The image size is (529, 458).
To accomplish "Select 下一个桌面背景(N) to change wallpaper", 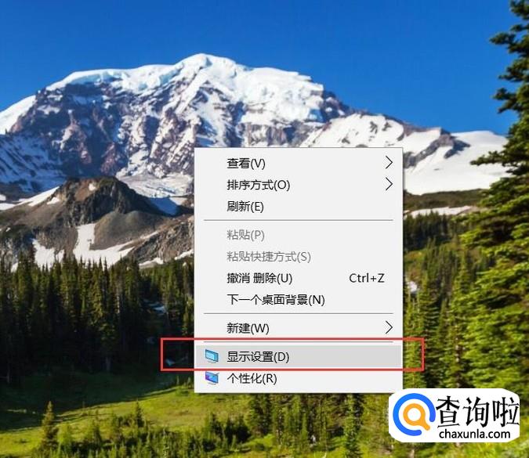I will 299,300.
